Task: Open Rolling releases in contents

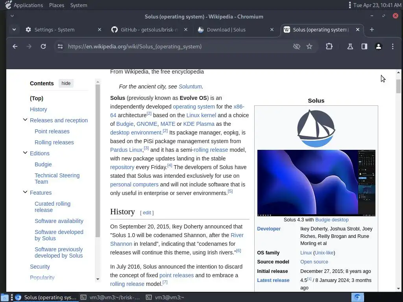Action: click(x=54, y=142)
